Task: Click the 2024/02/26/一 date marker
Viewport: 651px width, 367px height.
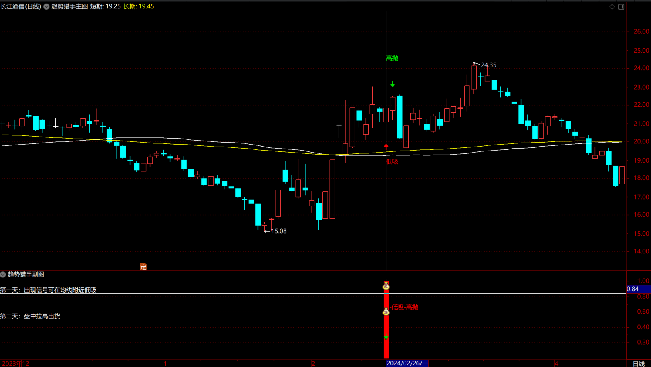Action: (x=407, y=363)
